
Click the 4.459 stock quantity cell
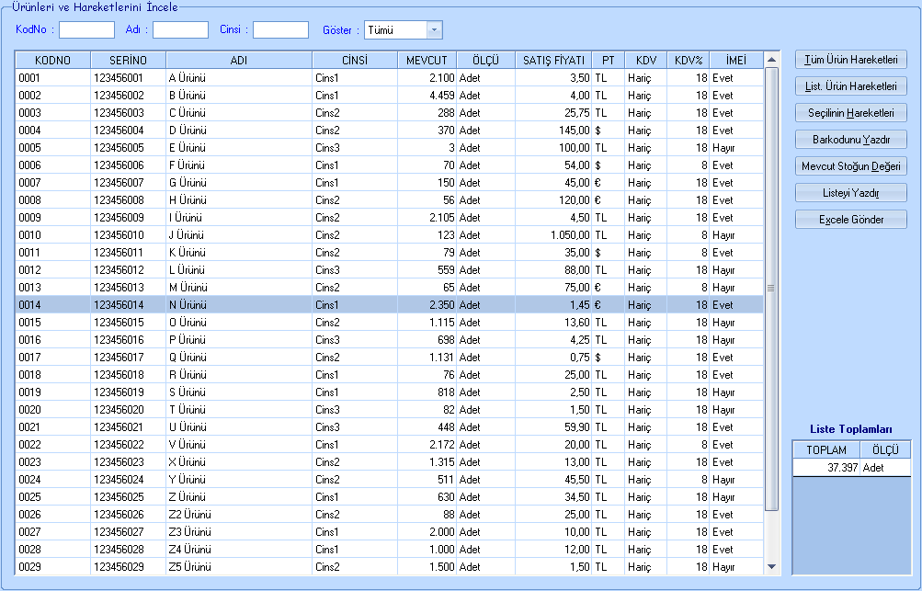click(427, 96)
